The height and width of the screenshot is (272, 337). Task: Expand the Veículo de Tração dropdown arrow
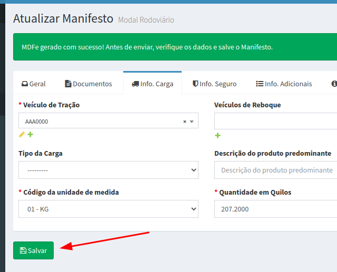[x=192, y=122]
